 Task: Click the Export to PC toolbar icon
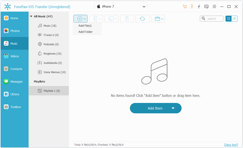111,19
